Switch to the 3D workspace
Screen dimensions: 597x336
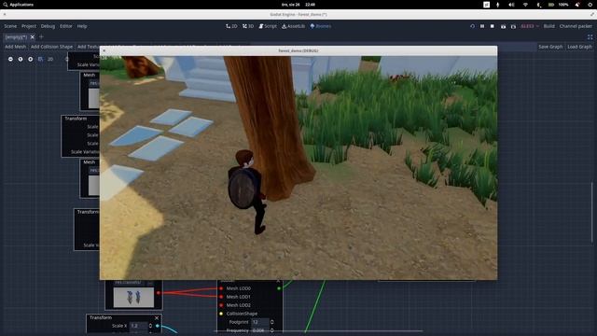point(248,26)
